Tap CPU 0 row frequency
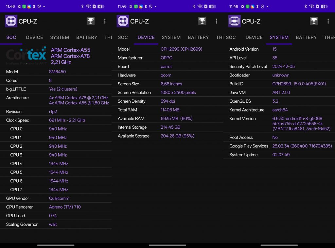 tap(58, 129)
